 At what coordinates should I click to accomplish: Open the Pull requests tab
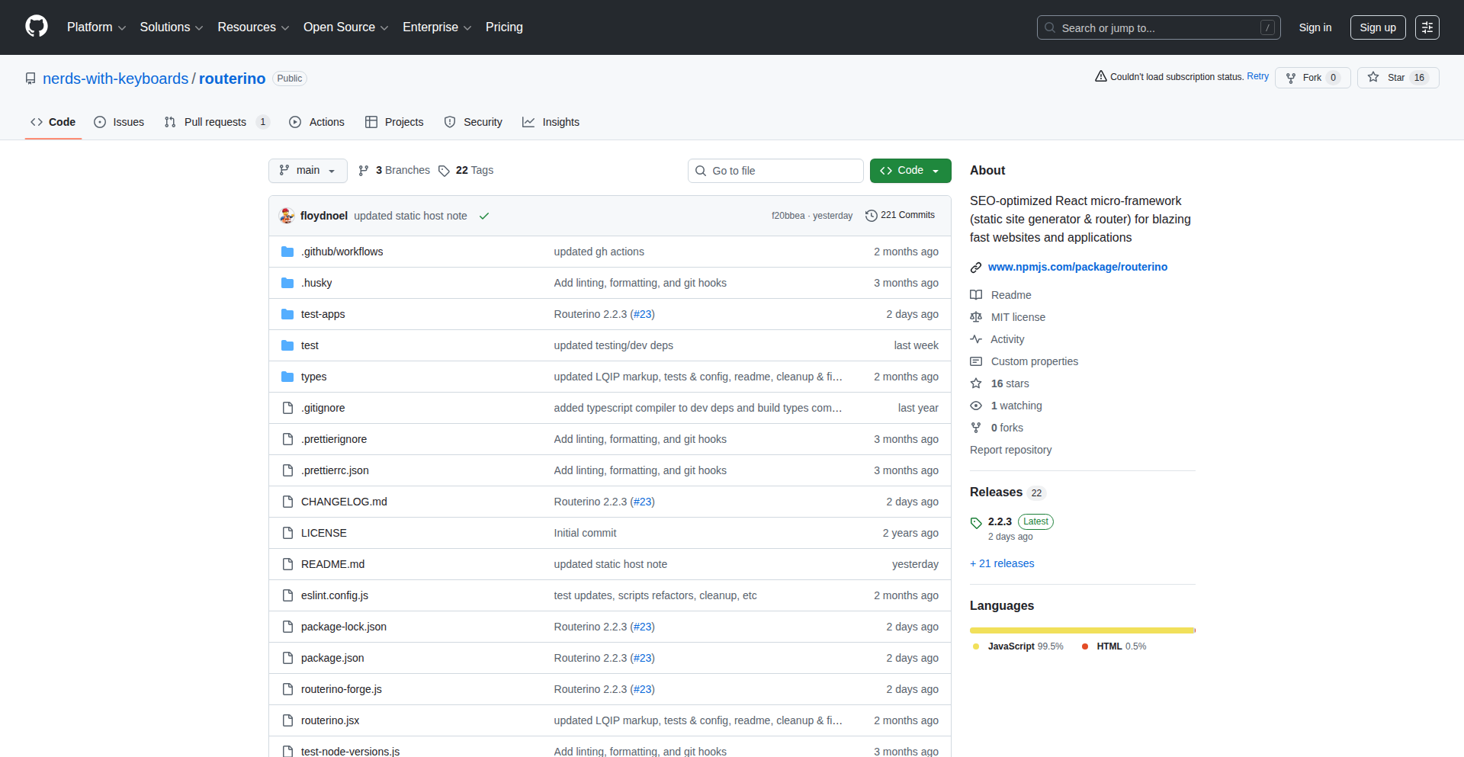pyautogui.click(x=215, y=122)
